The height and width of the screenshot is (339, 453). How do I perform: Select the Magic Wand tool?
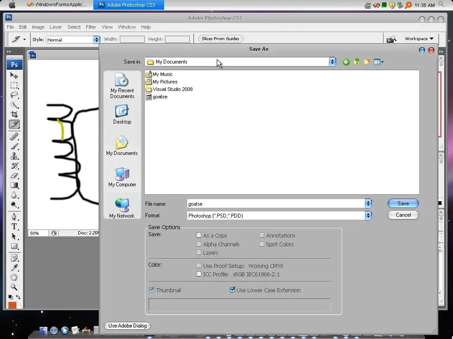[x=14, y=105]
